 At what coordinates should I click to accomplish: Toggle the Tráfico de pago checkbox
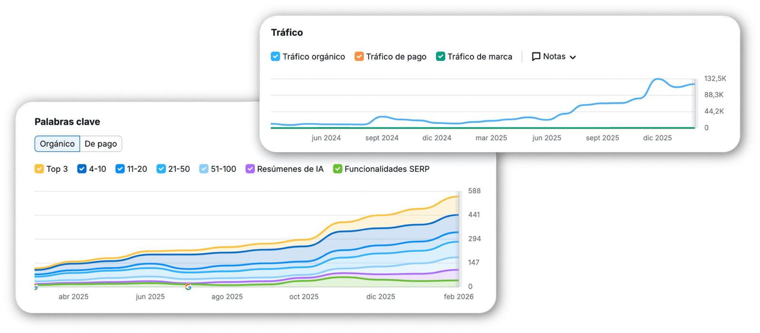click(359, 57)
